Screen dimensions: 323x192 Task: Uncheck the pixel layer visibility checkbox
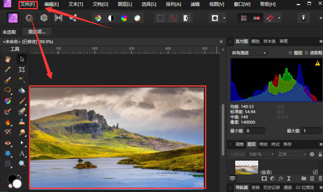[315, 172]
